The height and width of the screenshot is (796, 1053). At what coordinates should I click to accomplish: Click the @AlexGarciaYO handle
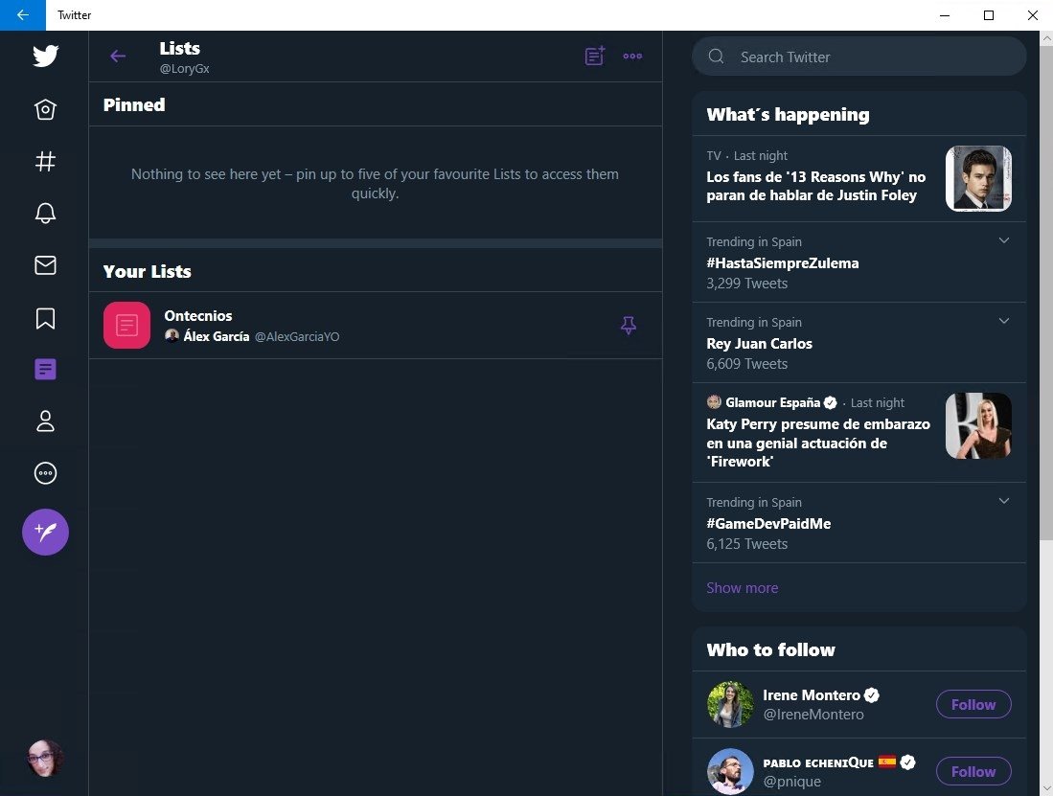[x=297, y=337]
